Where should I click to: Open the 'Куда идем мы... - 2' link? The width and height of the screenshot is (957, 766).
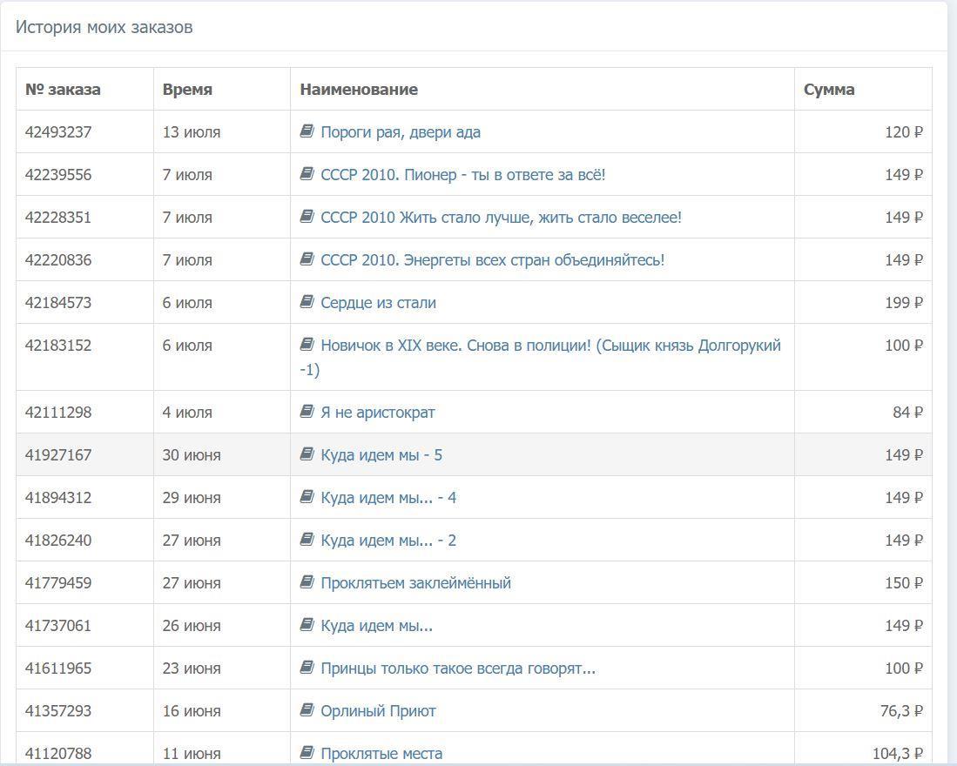click(x=388, y=541)
